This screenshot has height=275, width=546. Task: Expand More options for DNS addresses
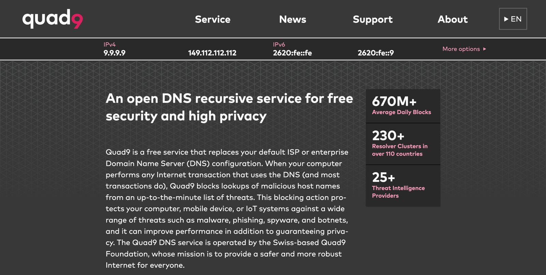click(x=461, y=49)
